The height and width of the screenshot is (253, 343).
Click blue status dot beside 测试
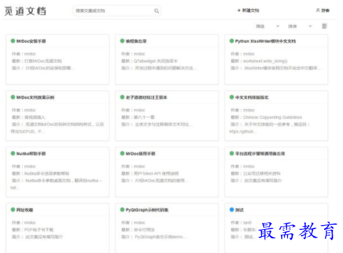pyautogui.click(x=231, y=210)
